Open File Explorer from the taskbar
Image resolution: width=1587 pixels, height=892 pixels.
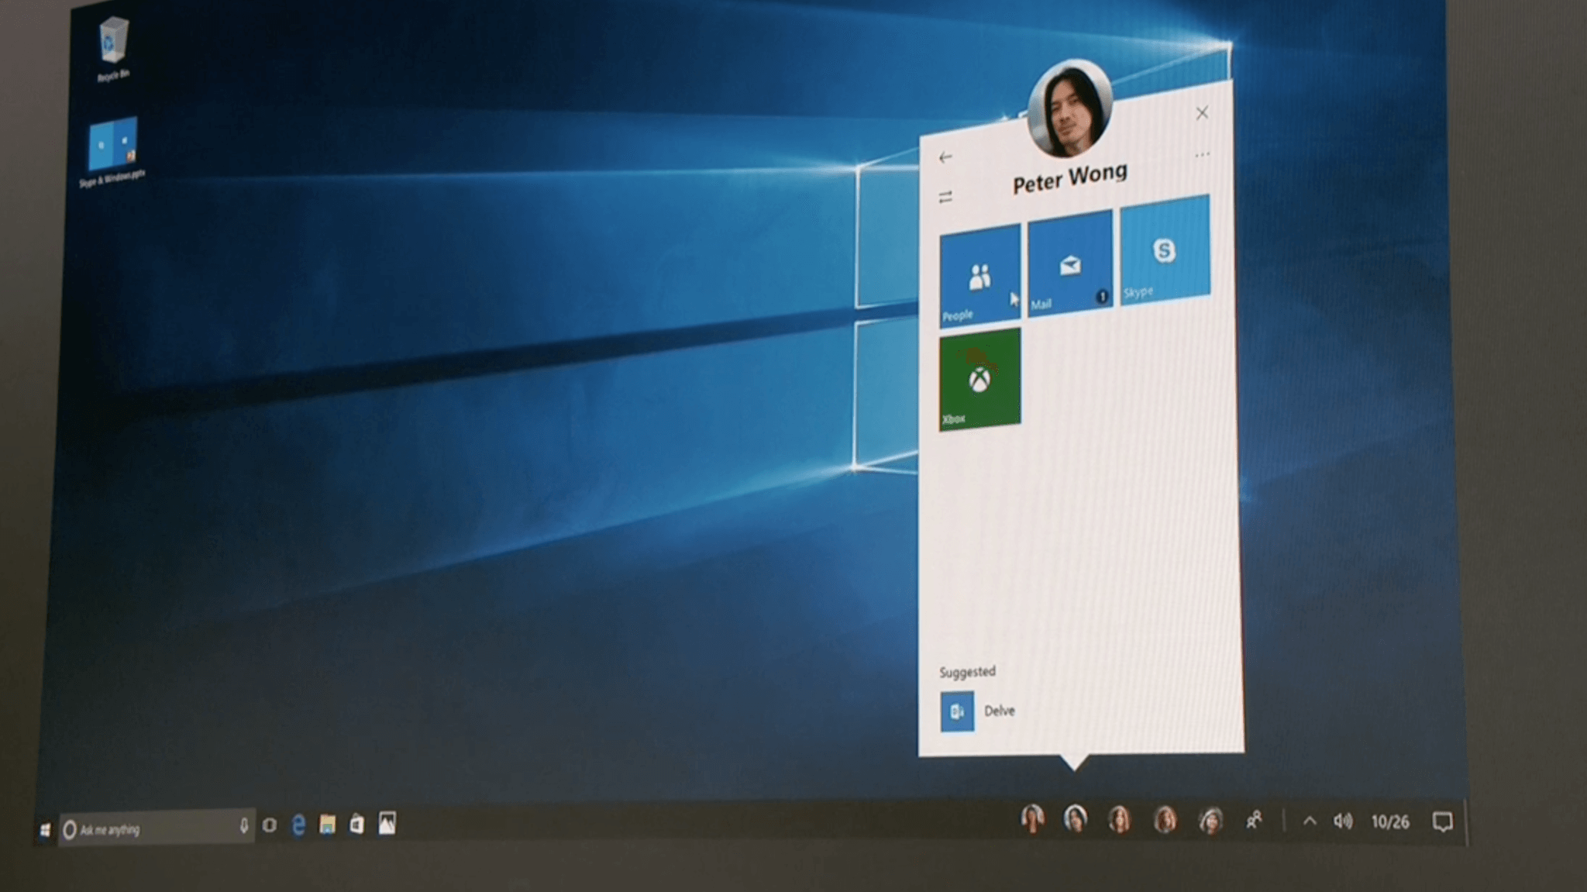328,825
